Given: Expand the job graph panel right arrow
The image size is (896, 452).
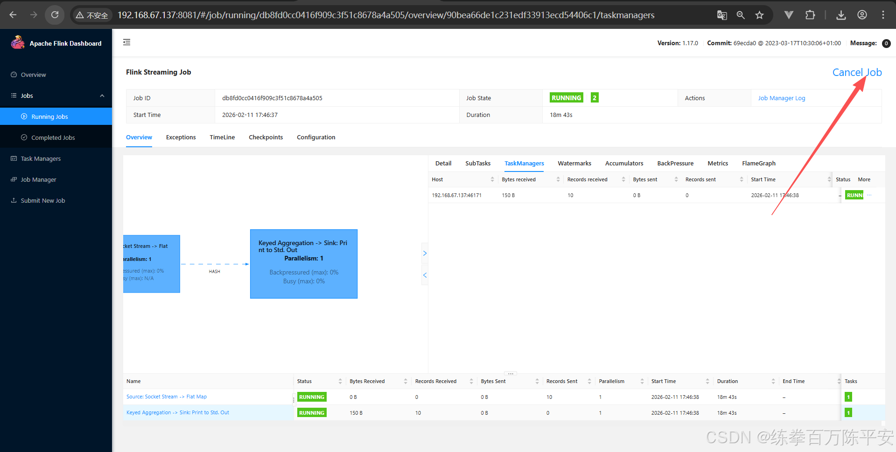Looking at the screenshot, I should click(425, 253).
